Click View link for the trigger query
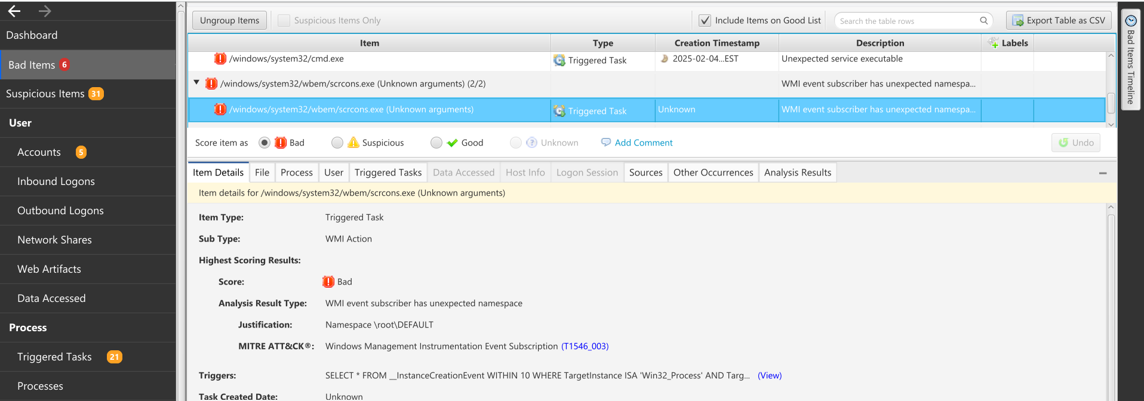This screenshot has height=401, width=1144. coord(770,375)
